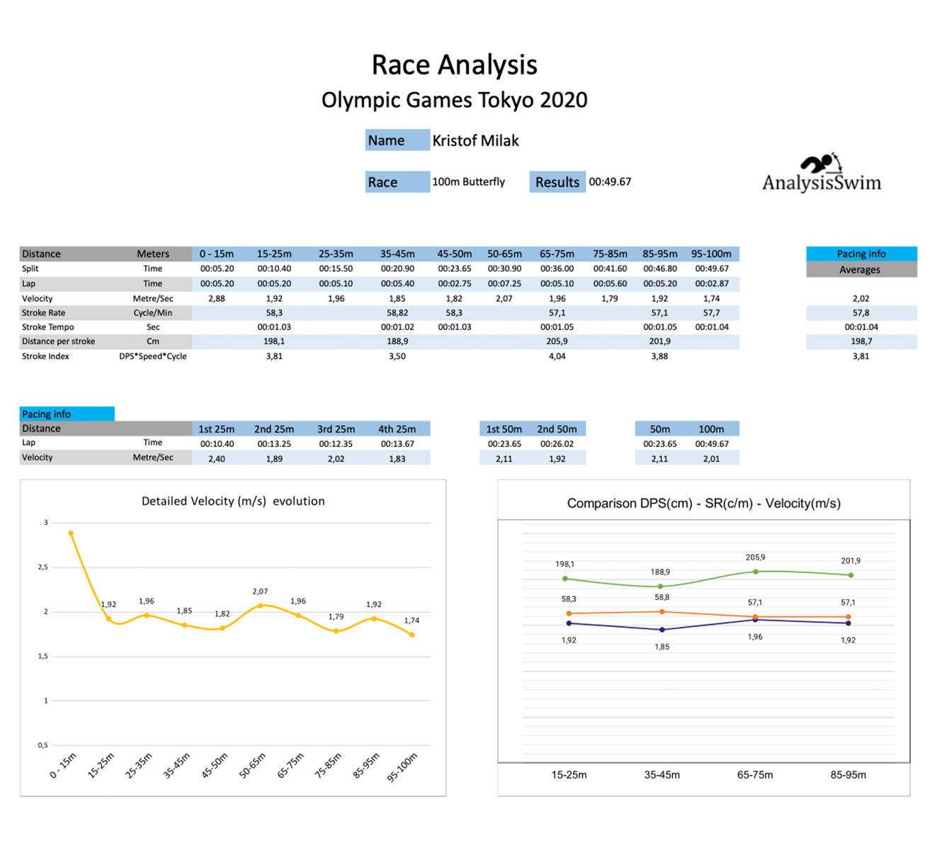
Task: Click the Stroke Index row label
Action: coord(45,356)
